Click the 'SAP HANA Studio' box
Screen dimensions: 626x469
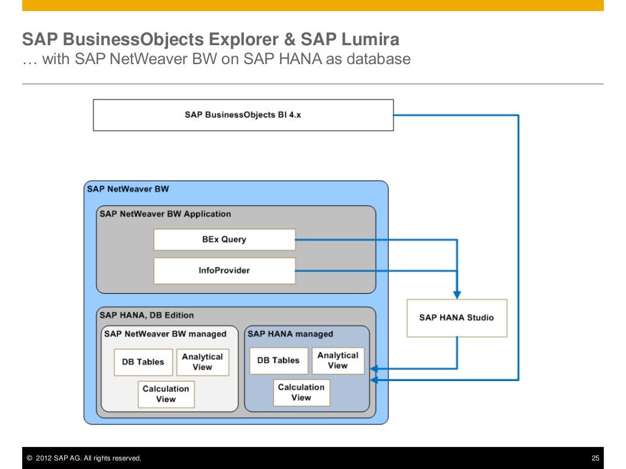457,318
